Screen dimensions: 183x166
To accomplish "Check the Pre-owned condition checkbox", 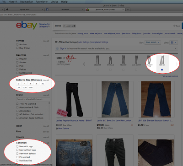I will (x=17, y=157).
